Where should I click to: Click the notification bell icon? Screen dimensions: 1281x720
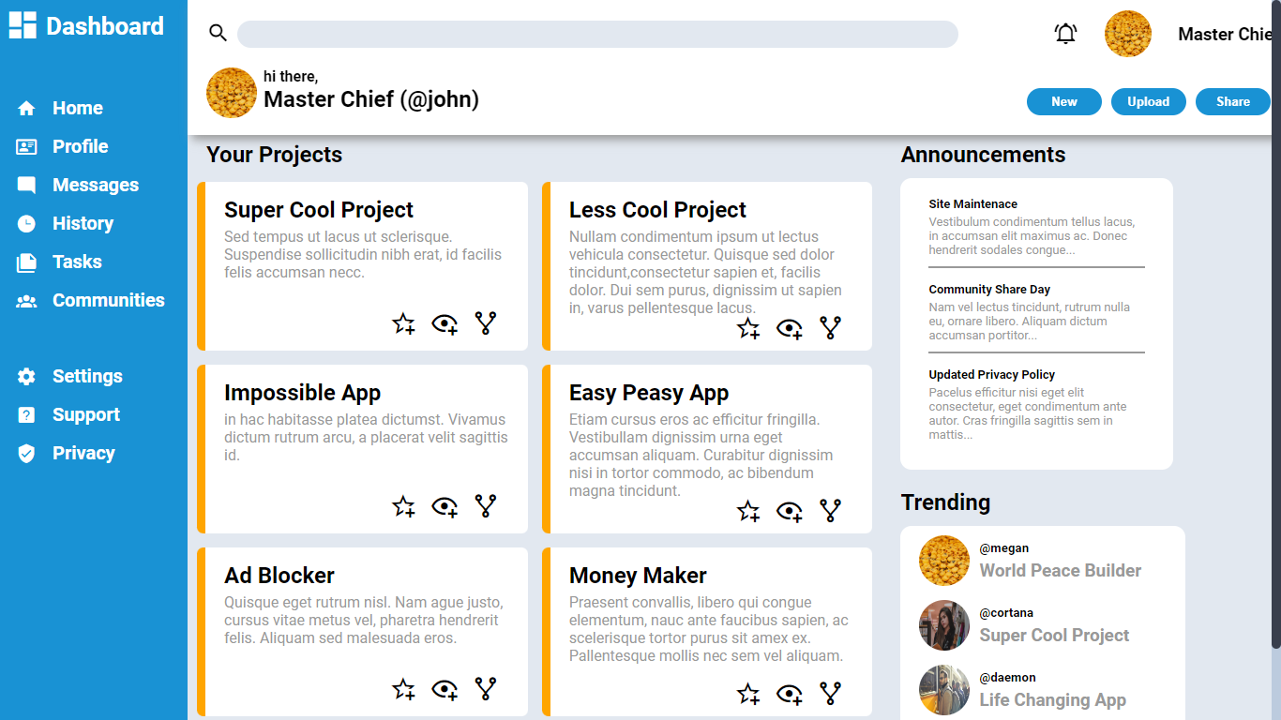tap(1065, 34)
